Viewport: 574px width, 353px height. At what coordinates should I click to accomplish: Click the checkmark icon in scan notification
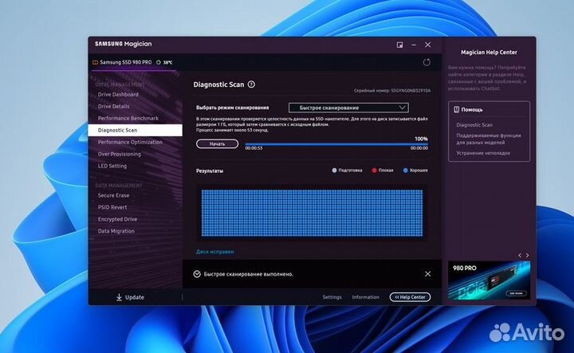[x=197, y=274]
